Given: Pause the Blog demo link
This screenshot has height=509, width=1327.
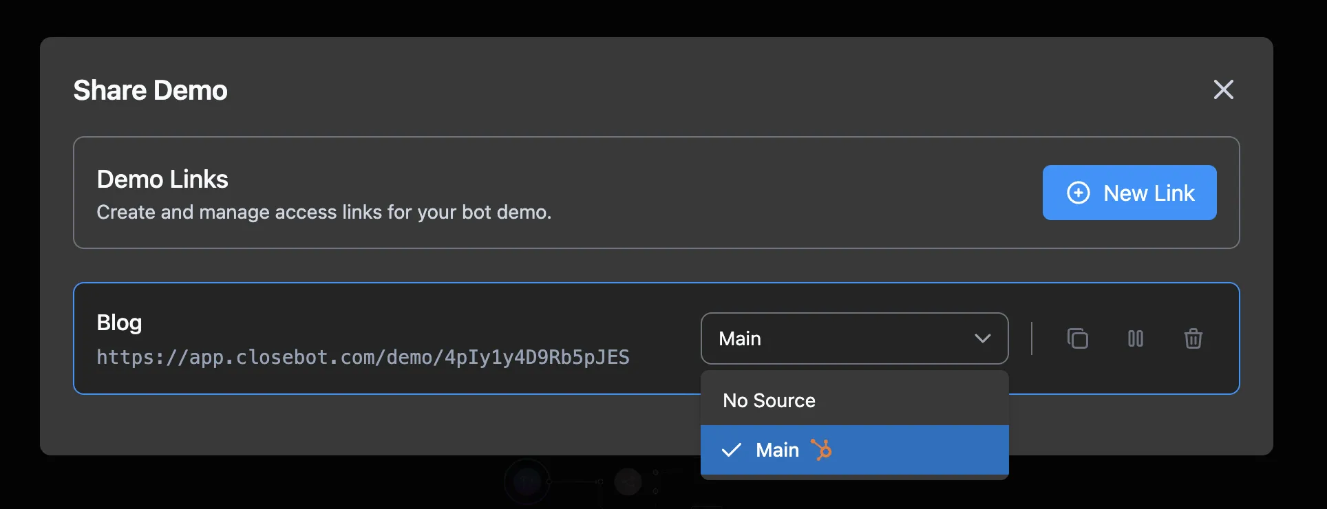Looking at the screenshot, I should tap(1135, 338).
